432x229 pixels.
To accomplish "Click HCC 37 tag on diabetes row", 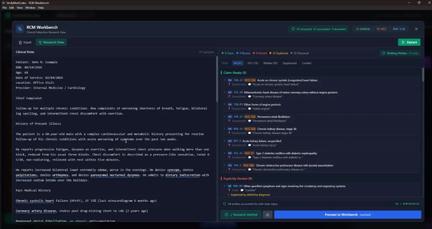I will pyautogui.click(x=249, y=153).
